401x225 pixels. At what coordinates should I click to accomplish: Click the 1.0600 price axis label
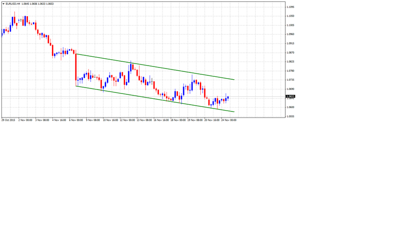(290, 107)
